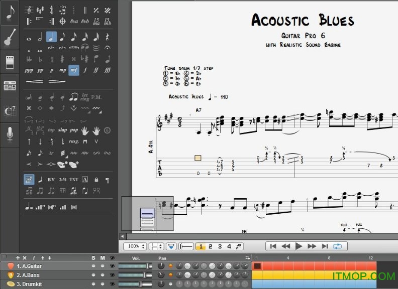The image size is (398, 289).
Task: Select the time signature tool
Action: click(51, 10)
